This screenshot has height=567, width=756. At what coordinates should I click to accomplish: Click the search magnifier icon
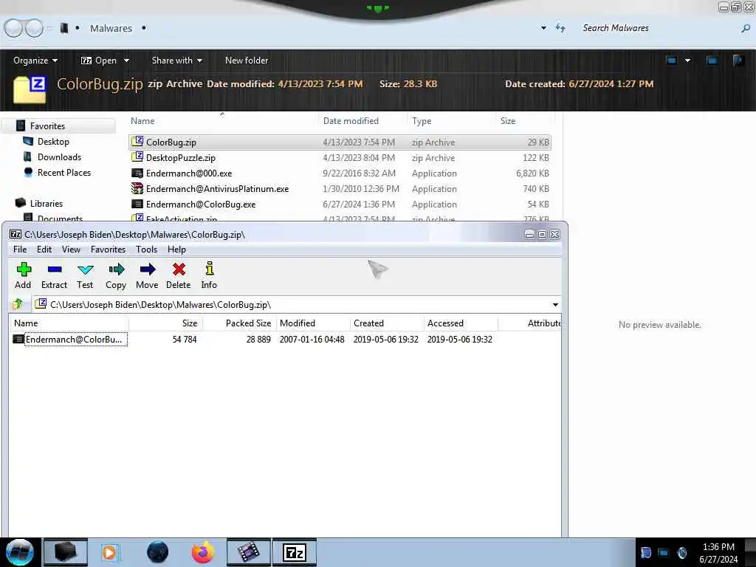click(746, 29)
